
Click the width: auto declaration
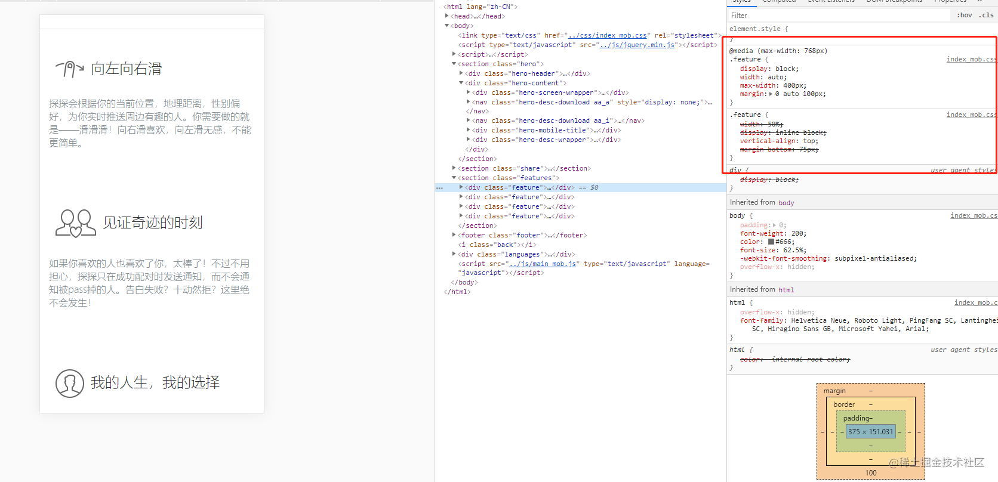click(763, 78)
